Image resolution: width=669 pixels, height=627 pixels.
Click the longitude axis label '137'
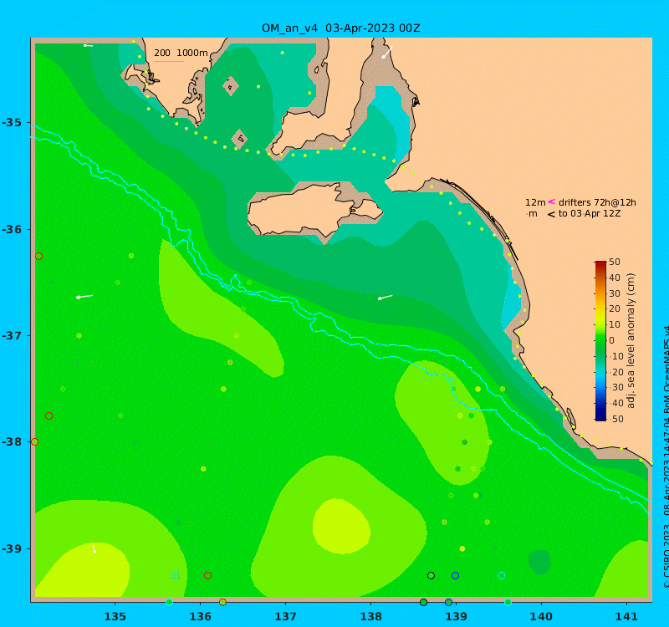pyautogui.click(x=285, y=616)
